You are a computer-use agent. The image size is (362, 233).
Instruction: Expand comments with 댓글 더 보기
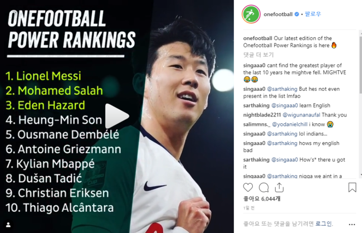pos(258,55)
